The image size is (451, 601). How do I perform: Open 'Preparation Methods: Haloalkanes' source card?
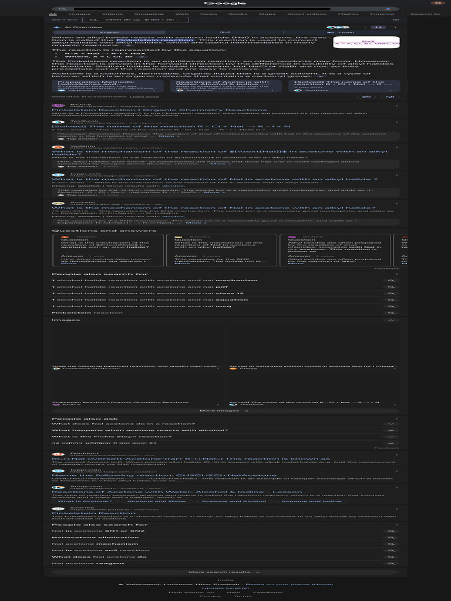pyautogui.click(x=107, y=86)
